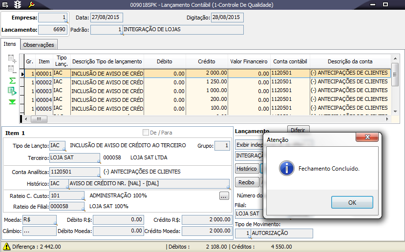
Task: Click the Tipo de Movimento field AUTORIZAÇÃO
Action: coord(282,233)
